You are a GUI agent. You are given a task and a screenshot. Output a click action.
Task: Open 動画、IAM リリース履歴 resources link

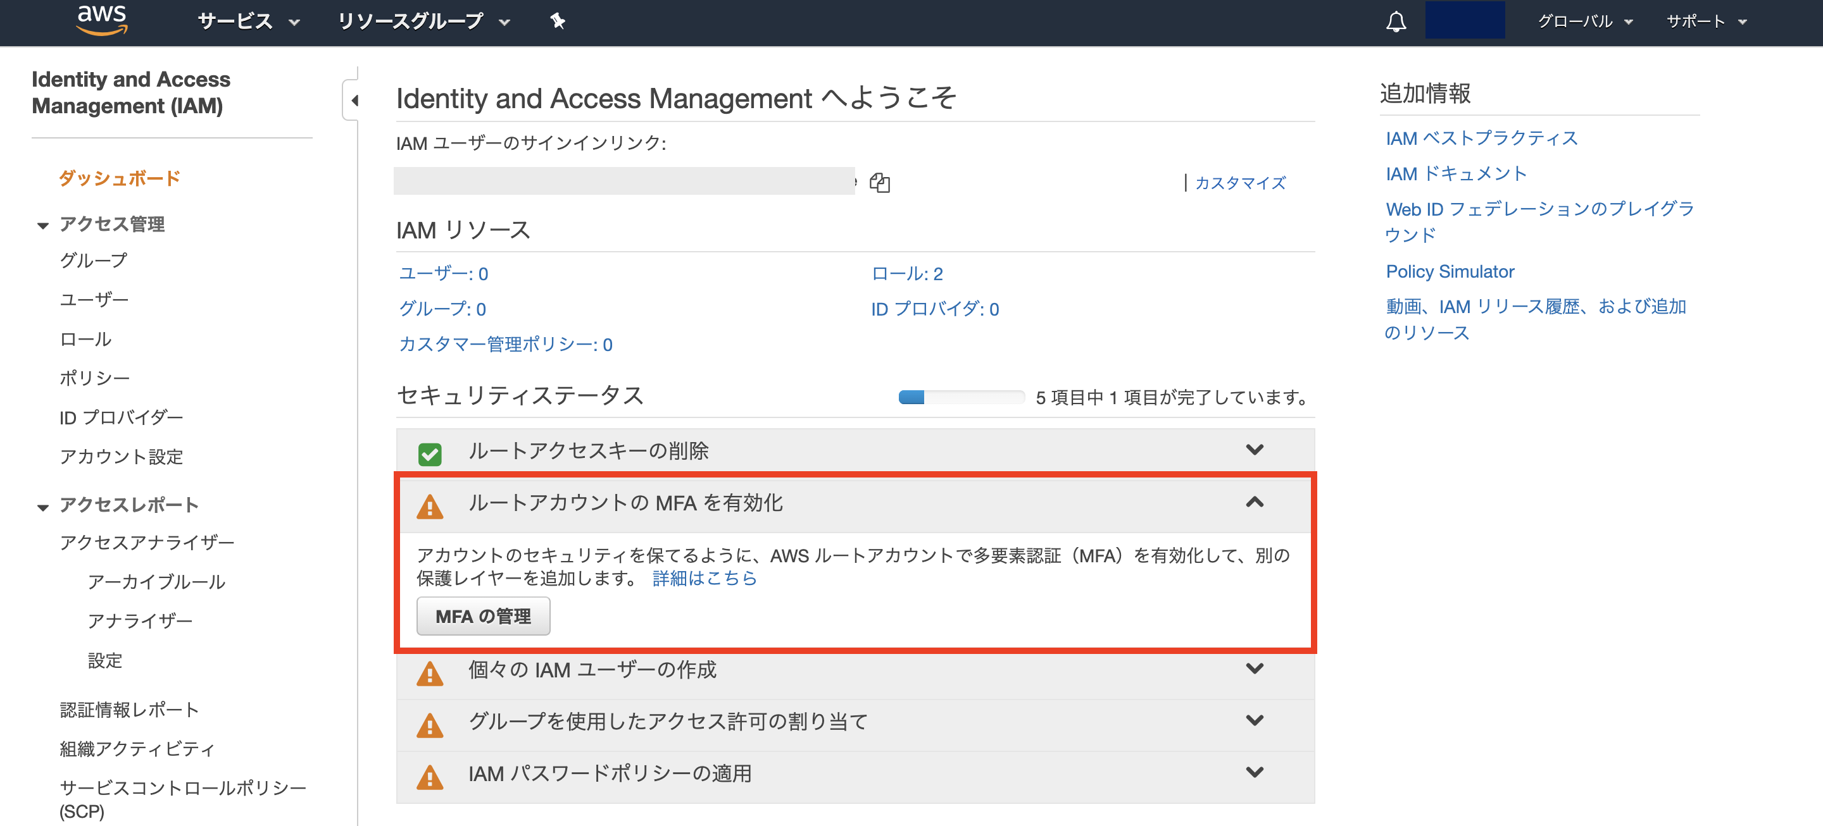pos(1536,319)
